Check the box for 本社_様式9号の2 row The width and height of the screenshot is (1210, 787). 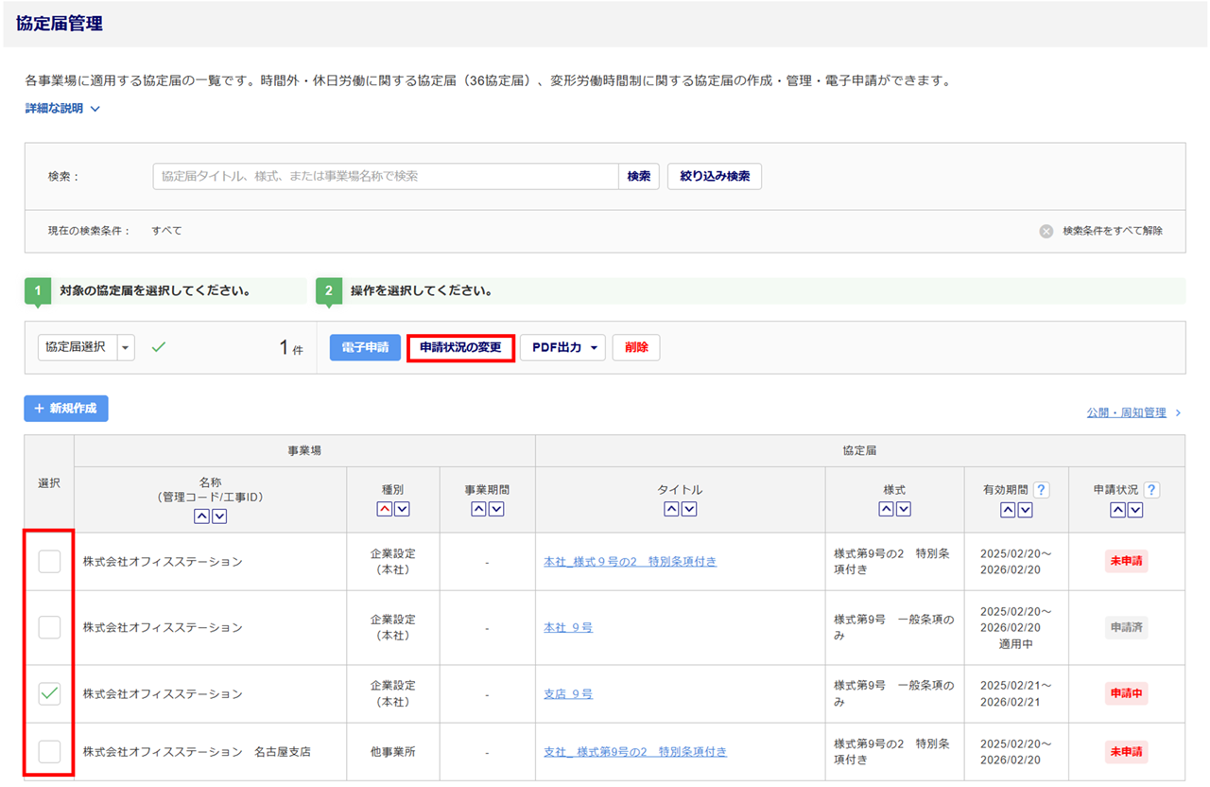(49, 562)
